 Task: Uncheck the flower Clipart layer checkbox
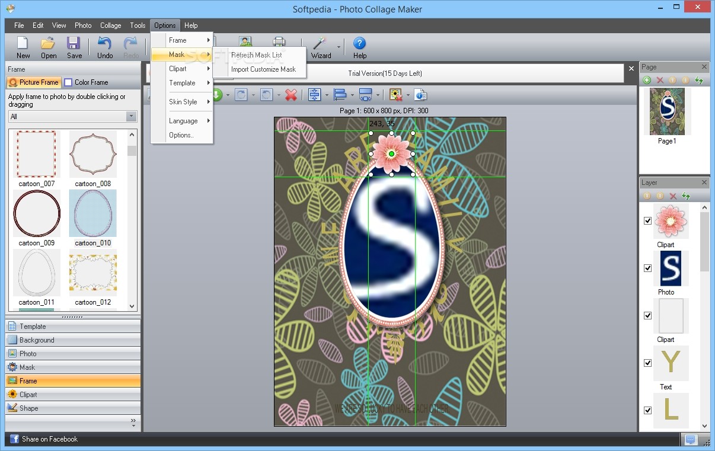pos(647,220)
